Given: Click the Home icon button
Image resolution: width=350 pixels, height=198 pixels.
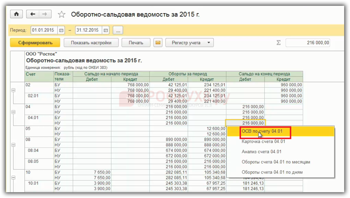Looking at the screenshot, I should [x=16, y=14].
